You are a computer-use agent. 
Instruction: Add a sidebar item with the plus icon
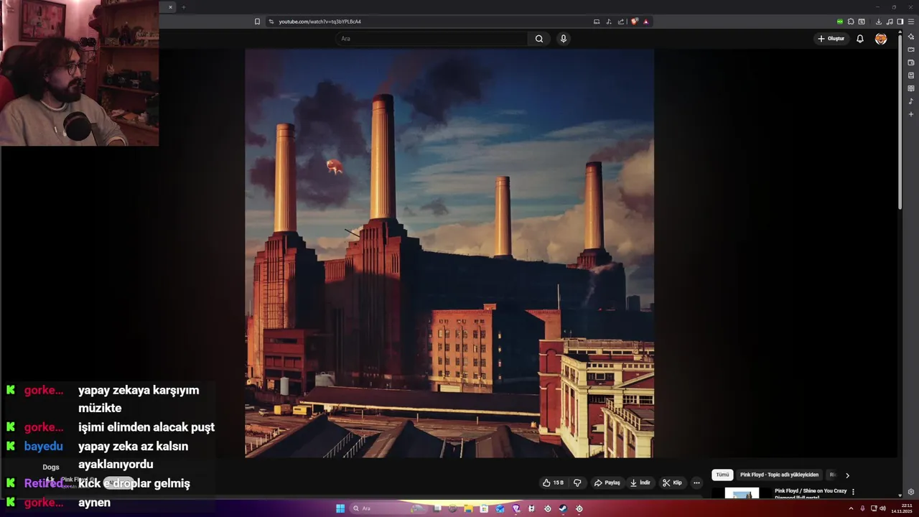click(x=911, y=114)
